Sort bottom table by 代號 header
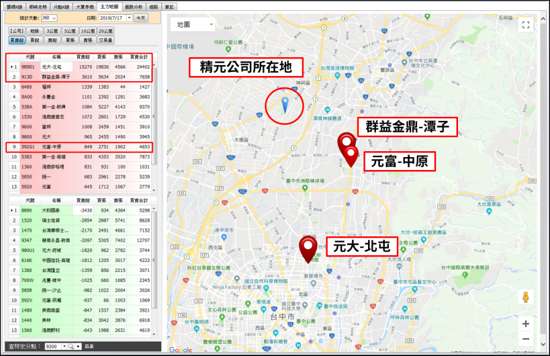Viewport: 550px width, 356px height. (x=30, y=200)
